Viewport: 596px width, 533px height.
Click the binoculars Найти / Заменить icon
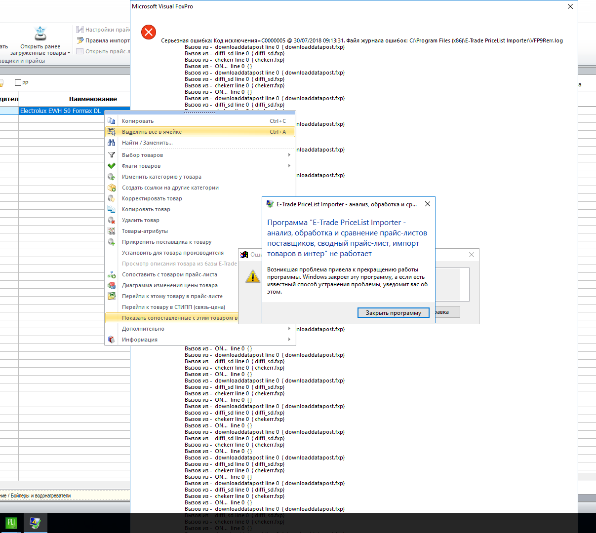112,143
